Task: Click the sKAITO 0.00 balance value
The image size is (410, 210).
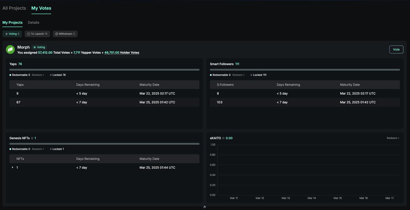Action: tap(229, 138)
